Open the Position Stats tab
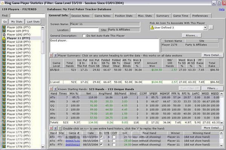 [x=125, y=16]
